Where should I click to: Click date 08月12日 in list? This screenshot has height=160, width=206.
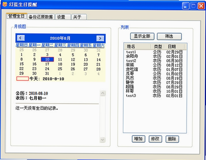pyautogui.click(x=174, y=65)
